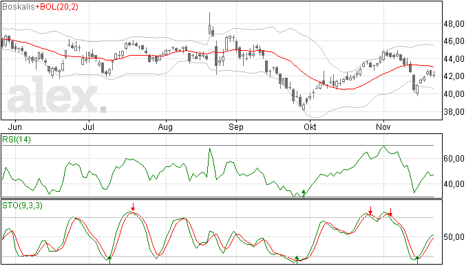This screenshot has width=475, height=266.
Task: Click the RSI(14) panel label
Action: coord(17,140)
